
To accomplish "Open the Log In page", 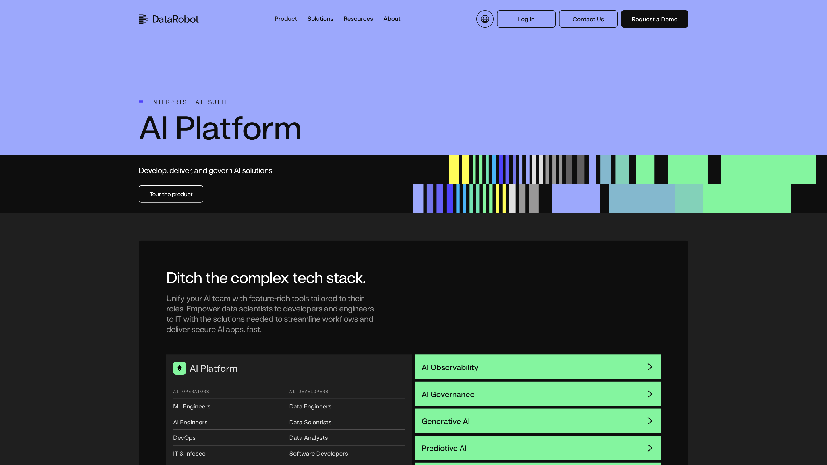I will pyautogui.click(x=526, y=19).
